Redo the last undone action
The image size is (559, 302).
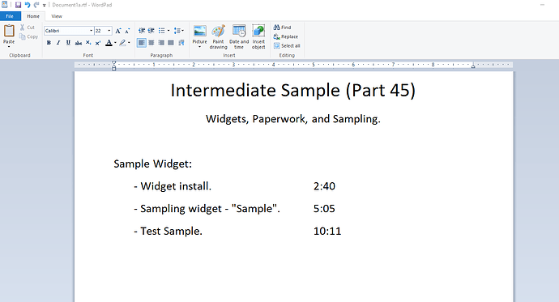pos(36,5)
